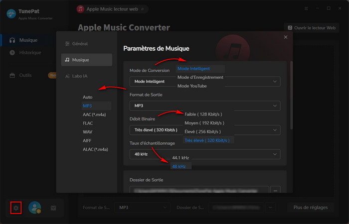Screen dimensions: 349x224
Task: Open the hamburger menu in title bar
Action: pyautogui.click(x=306, y=8)
